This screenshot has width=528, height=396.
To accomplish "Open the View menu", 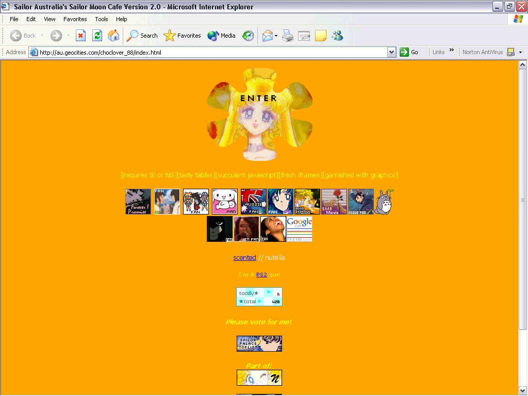I will pos(49,19).
